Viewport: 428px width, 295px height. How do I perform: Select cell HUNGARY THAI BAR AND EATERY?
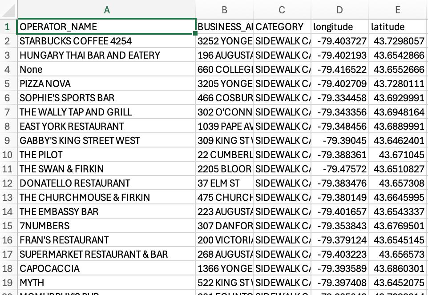point(106,55)
